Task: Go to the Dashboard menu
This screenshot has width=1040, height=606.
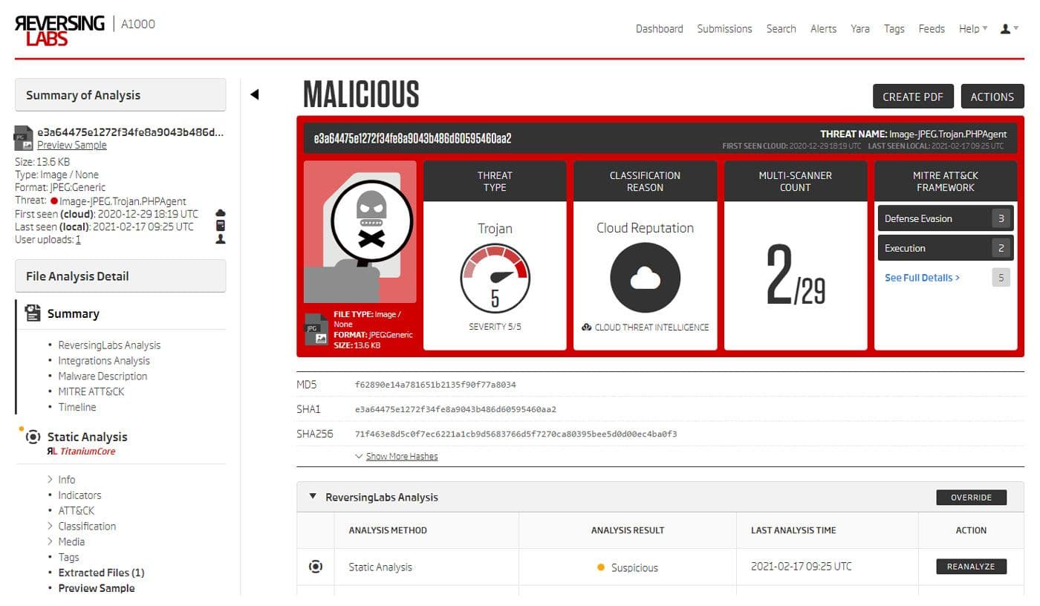Action: 659,29
